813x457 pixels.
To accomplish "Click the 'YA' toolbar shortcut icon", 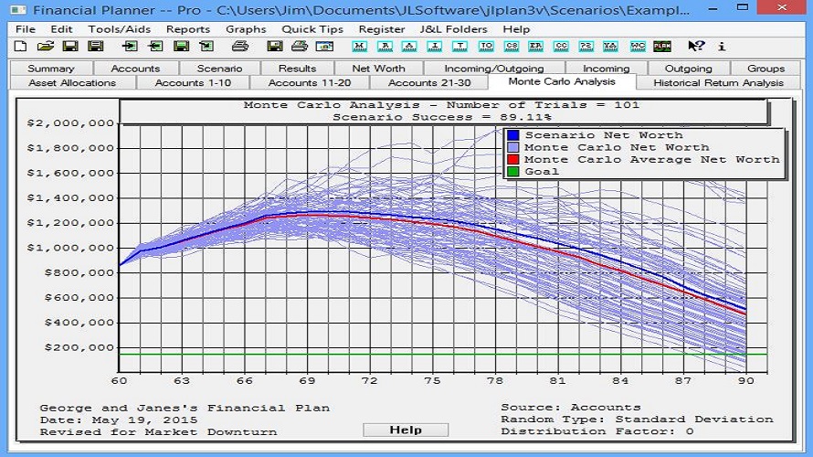I will coord(611,47).
